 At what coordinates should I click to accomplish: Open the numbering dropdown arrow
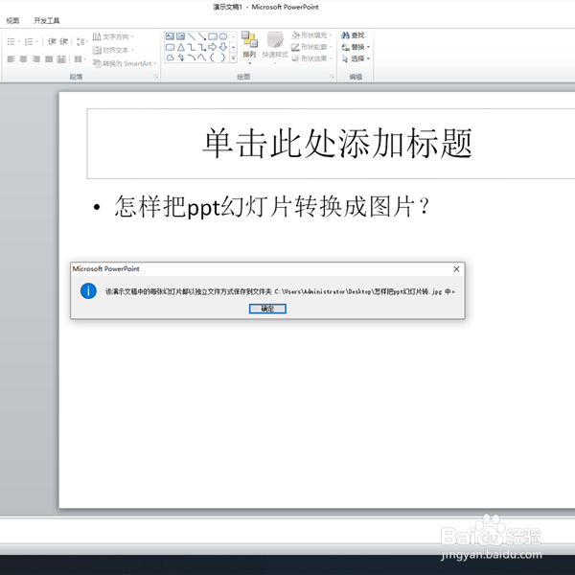37,41
